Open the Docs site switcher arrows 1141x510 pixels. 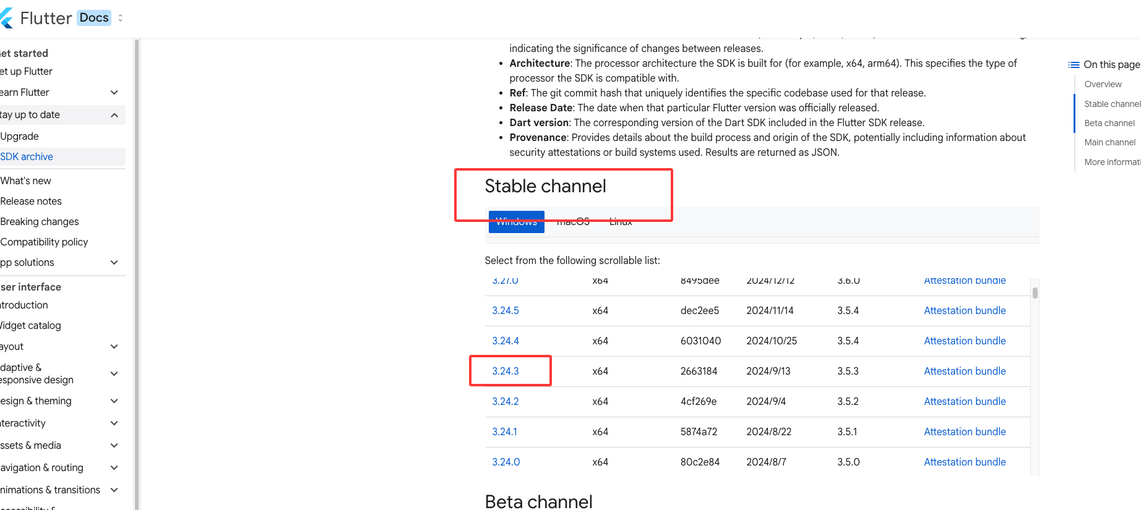121,18
